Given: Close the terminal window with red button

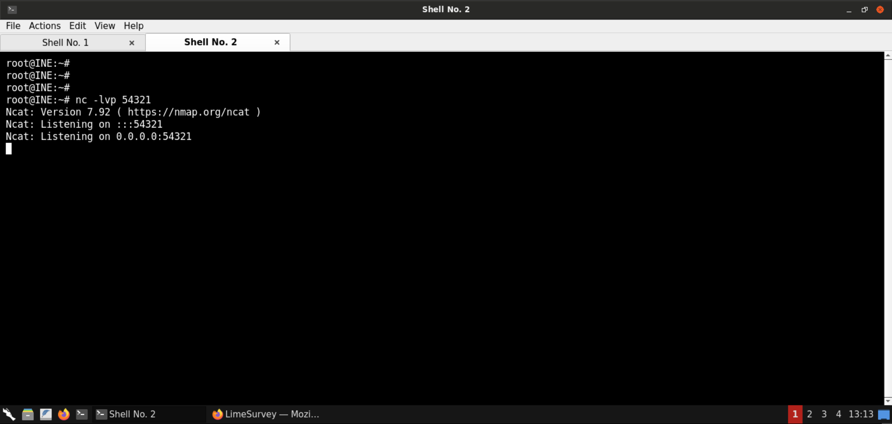Looking at the screenshot, I should [880, 9].
